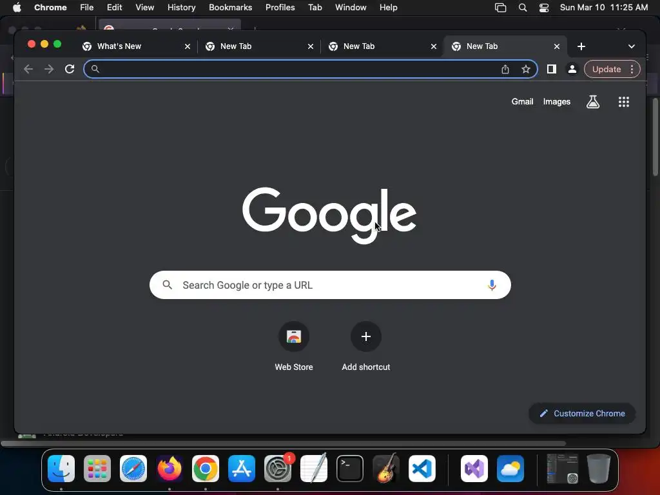The height and width of the screenshot is (495, 660).
Task: Open the View menu
Action: [x=145, y=8]
